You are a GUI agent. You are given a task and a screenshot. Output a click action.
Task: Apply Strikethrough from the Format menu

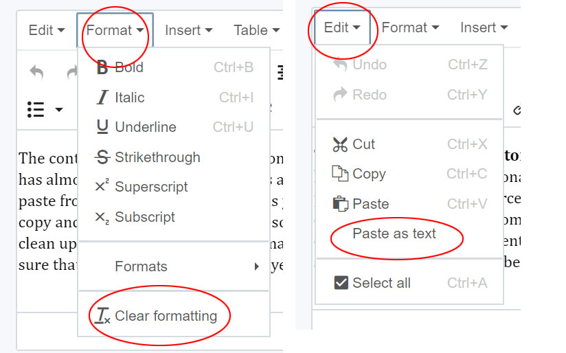coord(102,157)
